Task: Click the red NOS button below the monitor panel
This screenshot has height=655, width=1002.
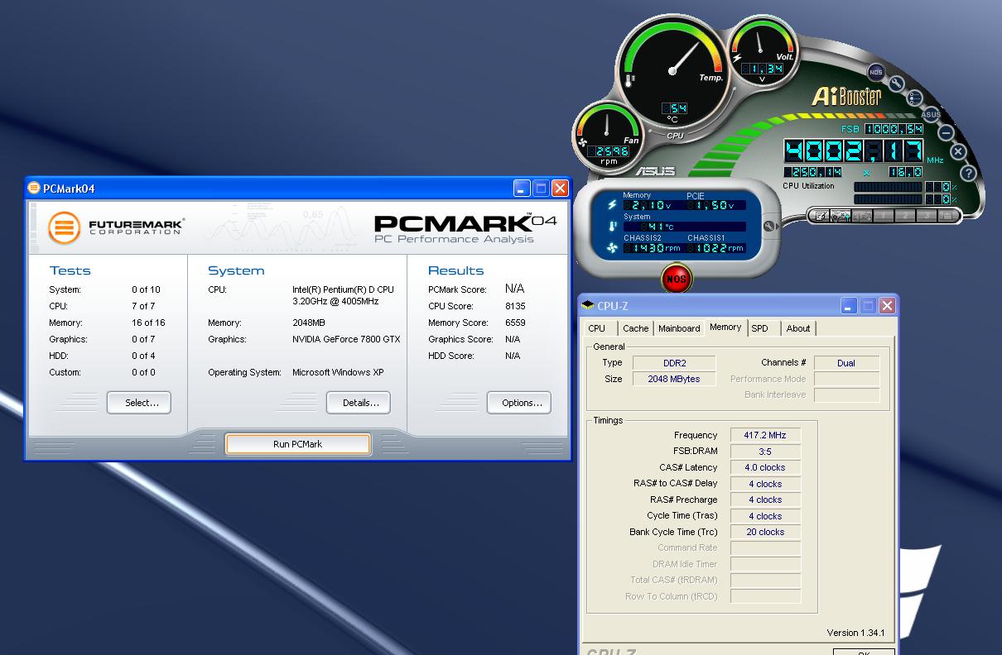Action: 677,279
